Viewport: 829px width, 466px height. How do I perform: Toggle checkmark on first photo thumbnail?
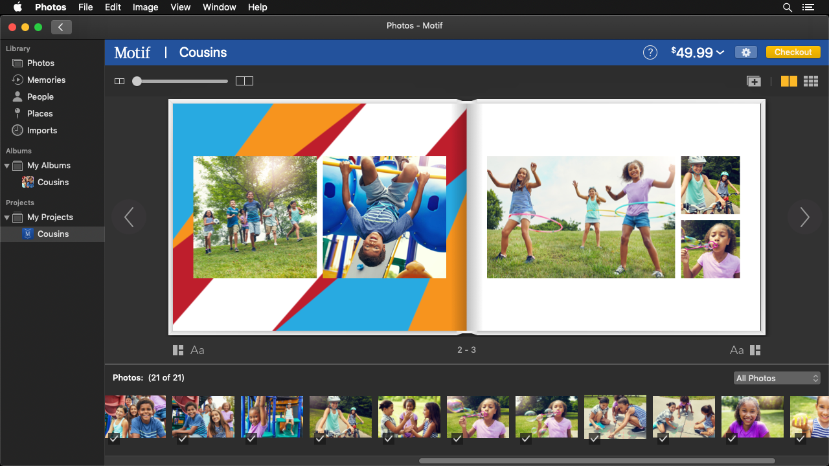tap(114, 439)
